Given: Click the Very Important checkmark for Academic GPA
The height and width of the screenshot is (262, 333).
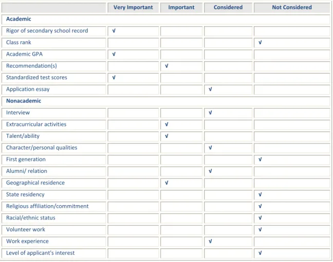Looking at the screenshot, I should tap(114, 54).
